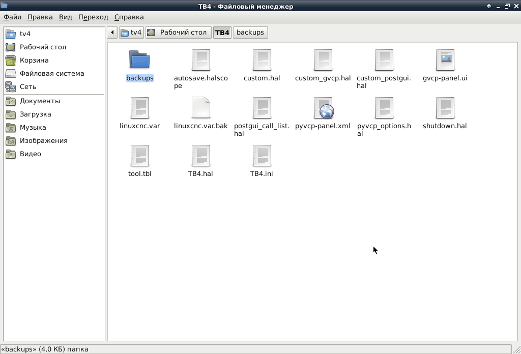Click the window resize grip corner
This screenshot has width=521, height=354.
517,349
